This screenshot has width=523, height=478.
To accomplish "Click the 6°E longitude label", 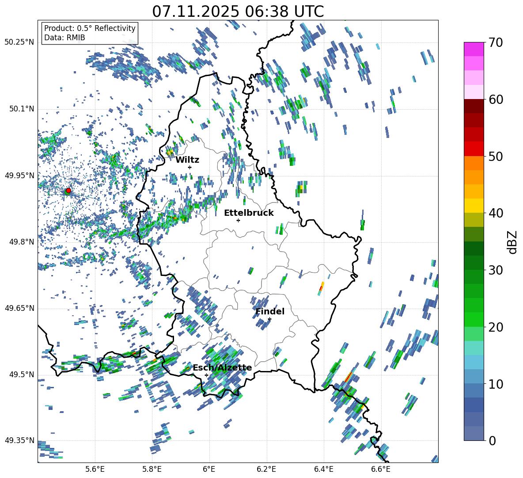I will point(209,469).
